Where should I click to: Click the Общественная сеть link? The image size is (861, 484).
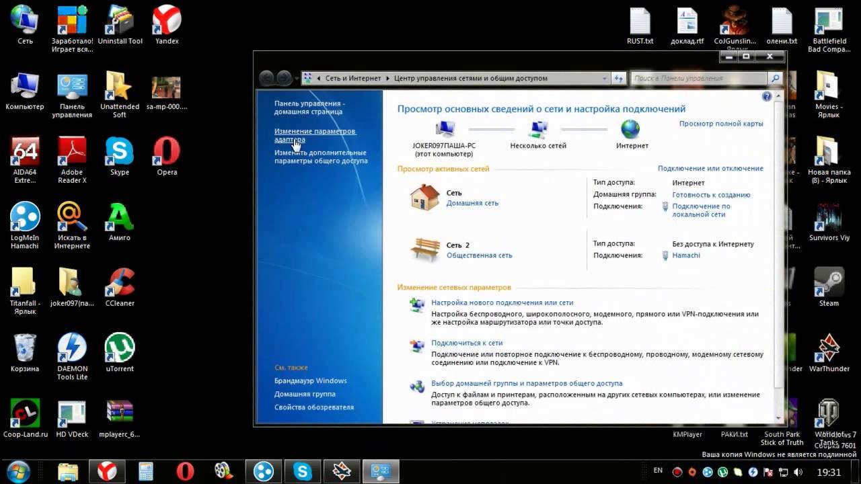coord(479,255)
